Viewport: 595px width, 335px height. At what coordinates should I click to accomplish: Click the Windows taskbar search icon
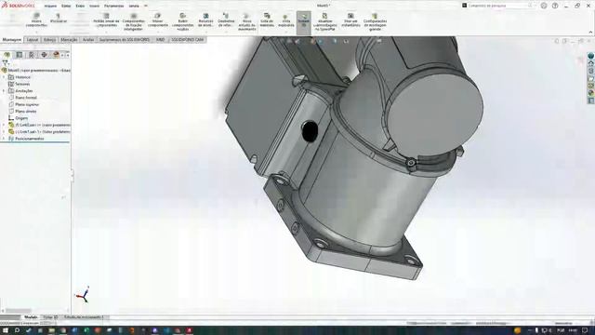17,330
